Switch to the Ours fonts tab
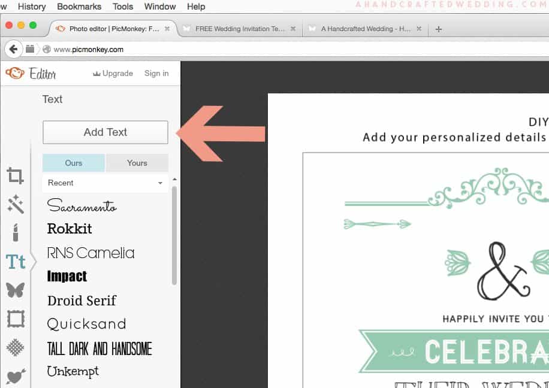The image size is (549, 388). coord(74,163)
